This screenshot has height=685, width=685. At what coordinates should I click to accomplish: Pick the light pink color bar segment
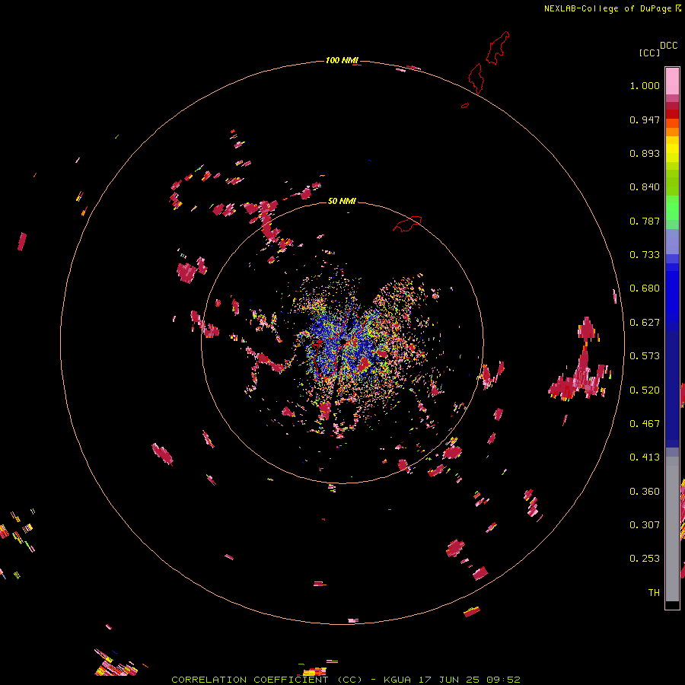coord(672,81)
